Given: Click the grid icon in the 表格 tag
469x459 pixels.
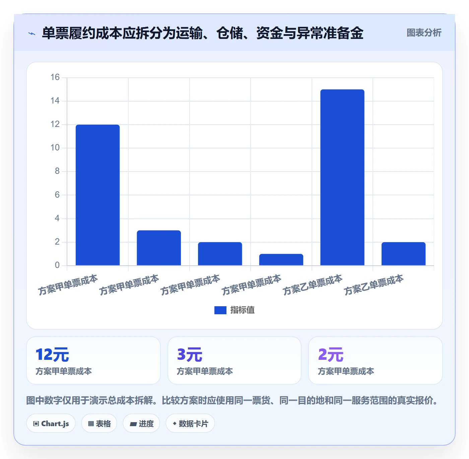Looking at the screenshot, I should [91, 424].
